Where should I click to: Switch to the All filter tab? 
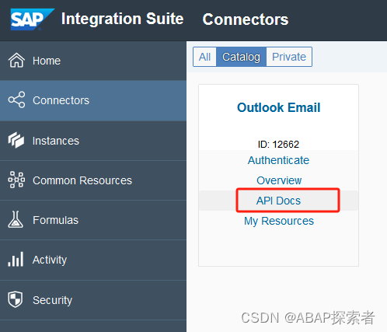click(204, 57)
